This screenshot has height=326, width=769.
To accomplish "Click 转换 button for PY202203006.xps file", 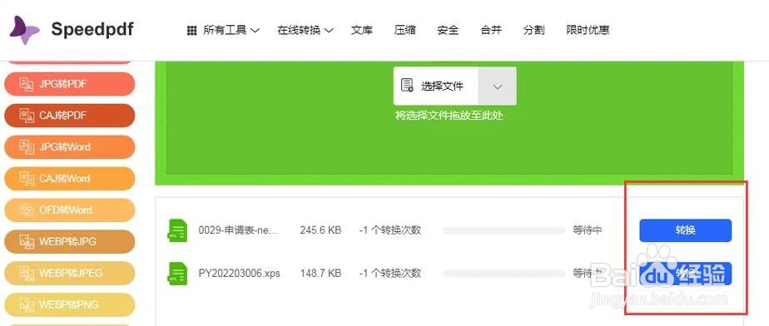I will coord(685,274).
